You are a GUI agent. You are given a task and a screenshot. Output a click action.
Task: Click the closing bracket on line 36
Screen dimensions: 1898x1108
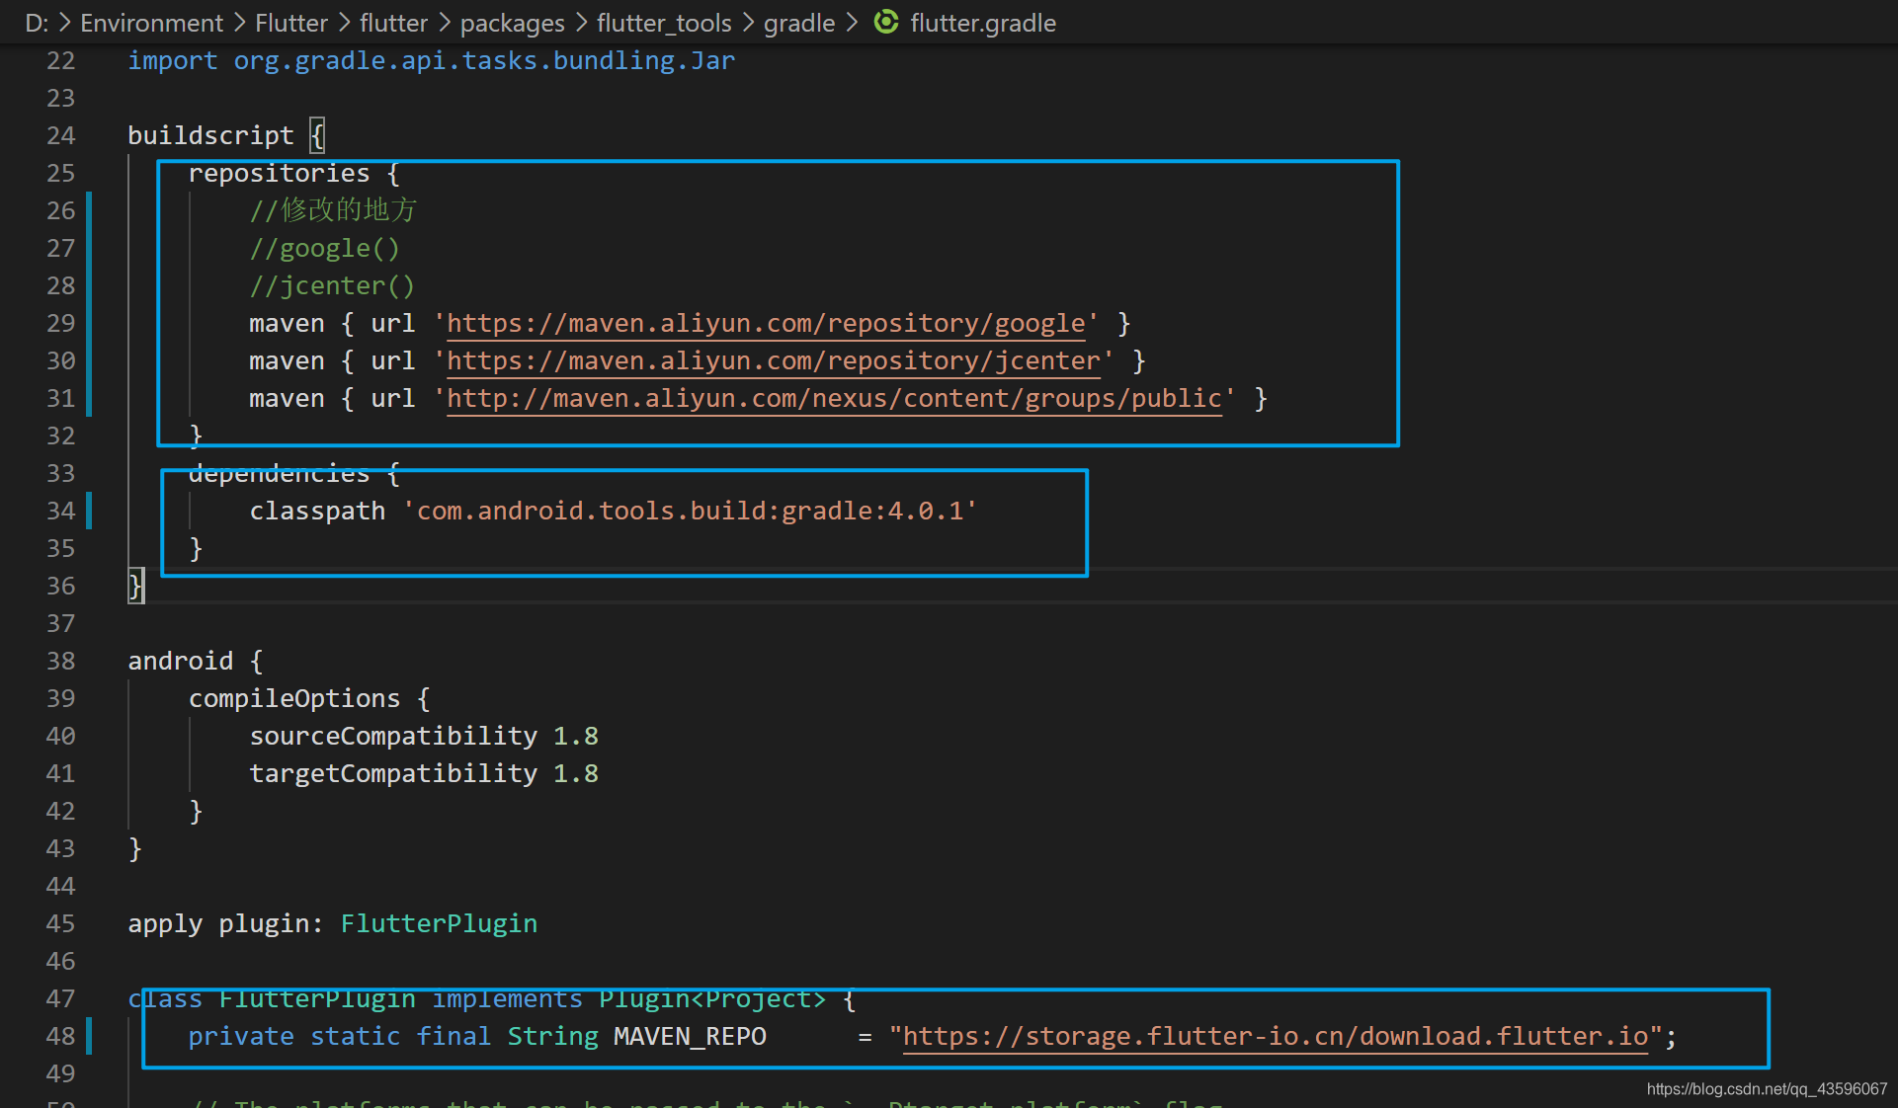click(x=135, y=586)
